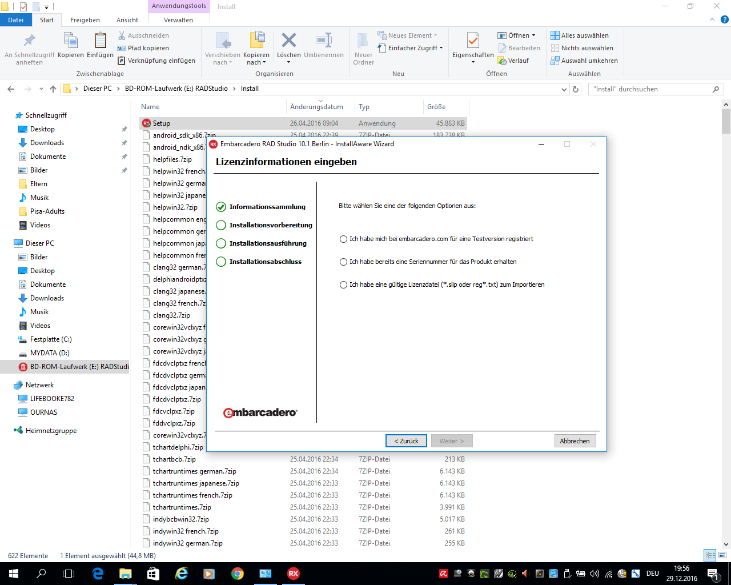Switch to the Start ribbon tab
This screenshot has width=731, height=585.
click(x=47, y=20)
